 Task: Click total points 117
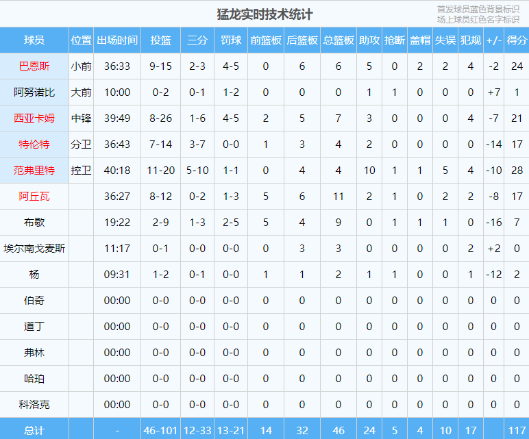tap(517, 430)
